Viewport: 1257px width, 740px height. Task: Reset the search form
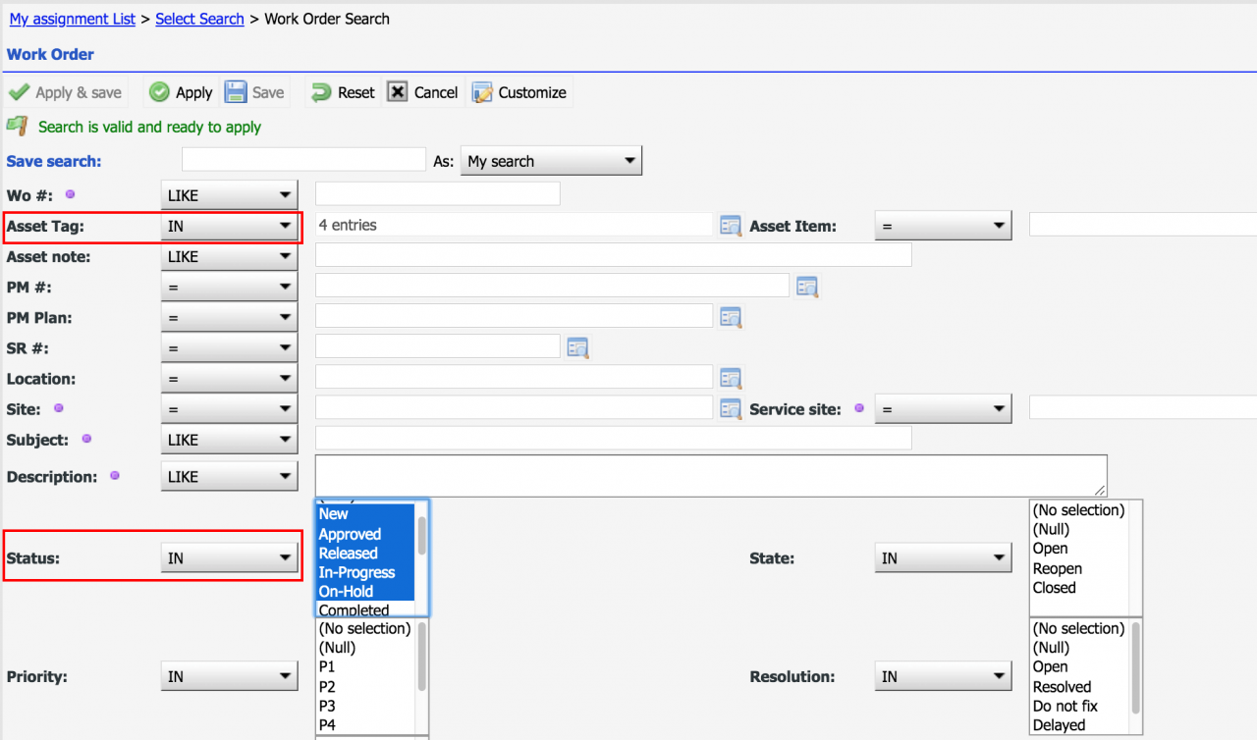343,92
